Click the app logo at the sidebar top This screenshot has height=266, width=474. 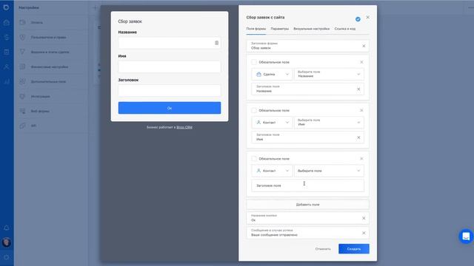coord(7,7)
